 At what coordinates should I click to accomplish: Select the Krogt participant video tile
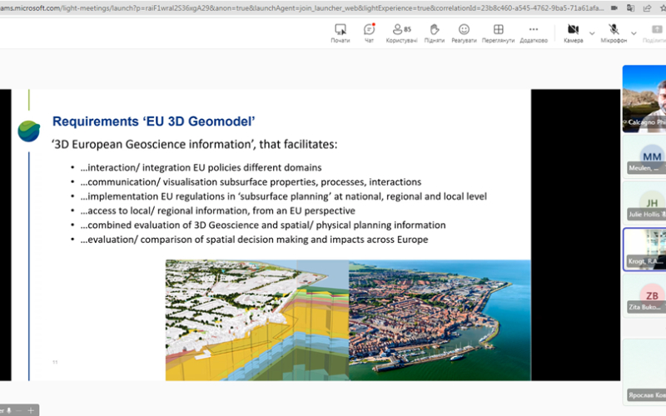(644, 249)
